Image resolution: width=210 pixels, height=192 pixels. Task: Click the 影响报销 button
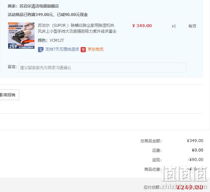click(9, 95)
